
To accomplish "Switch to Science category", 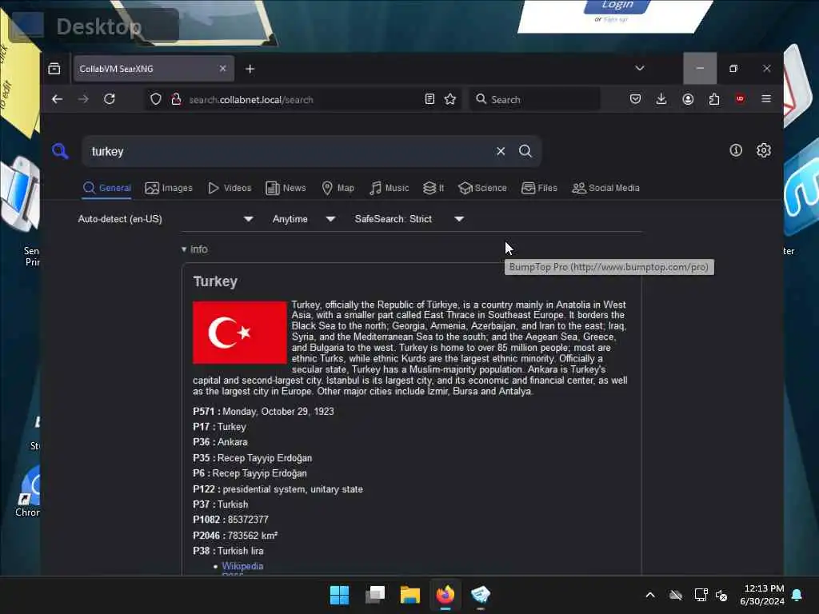I will [482, 188].
